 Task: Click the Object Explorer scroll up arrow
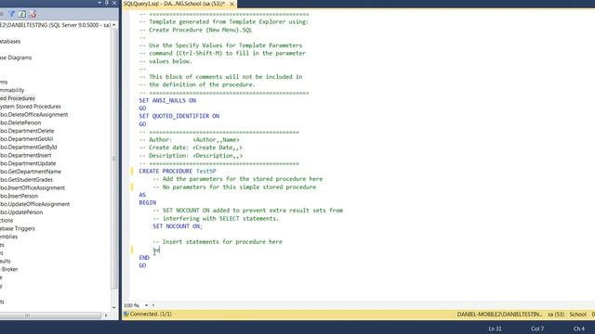114,25
